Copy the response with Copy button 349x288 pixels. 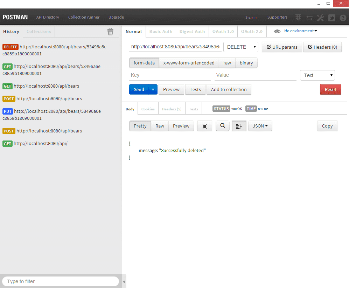pos(327,126)
